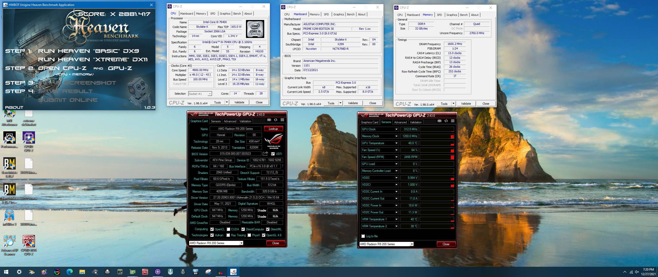Switch to ROG CPU-Z in the taskbar
Viewport: 658px width, 277px height.
point(145,272)
